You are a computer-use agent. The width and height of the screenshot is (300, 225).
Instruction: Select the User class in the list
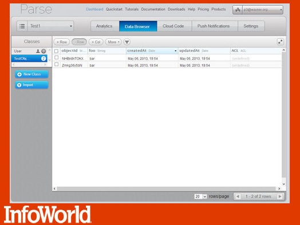pos(30,51)
